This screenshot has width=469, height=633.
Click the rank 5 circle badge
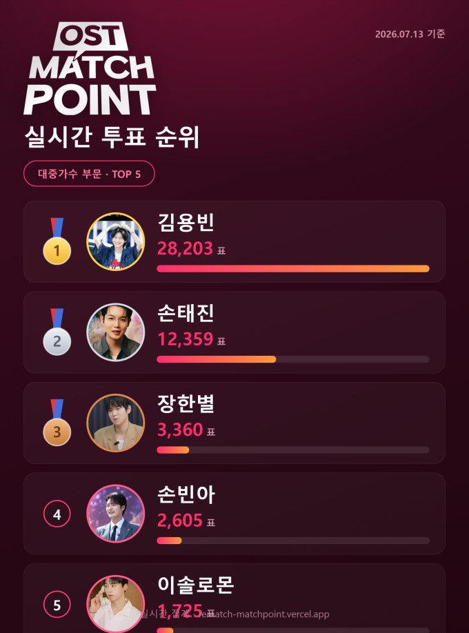pyautogui.click(x=57, y=604)
